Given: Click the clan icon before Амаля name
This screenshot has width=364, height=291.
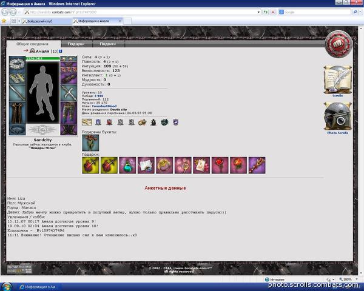Looking at the screenshot, I should 32,50.
